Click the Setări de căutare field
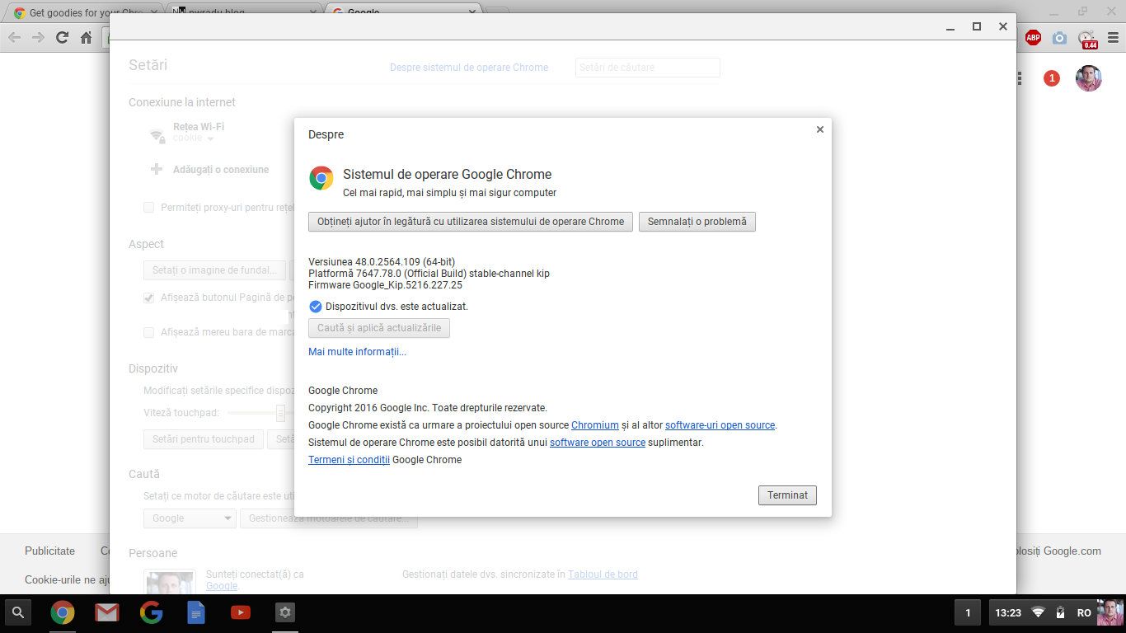The width and height of the screenshot is (1126, 633). click(648, 68)
